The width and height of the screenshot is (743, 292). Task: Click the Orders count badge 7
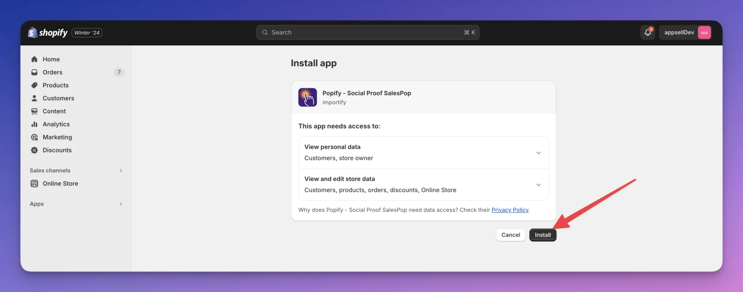pyautogui.click(x=119, y=72)
